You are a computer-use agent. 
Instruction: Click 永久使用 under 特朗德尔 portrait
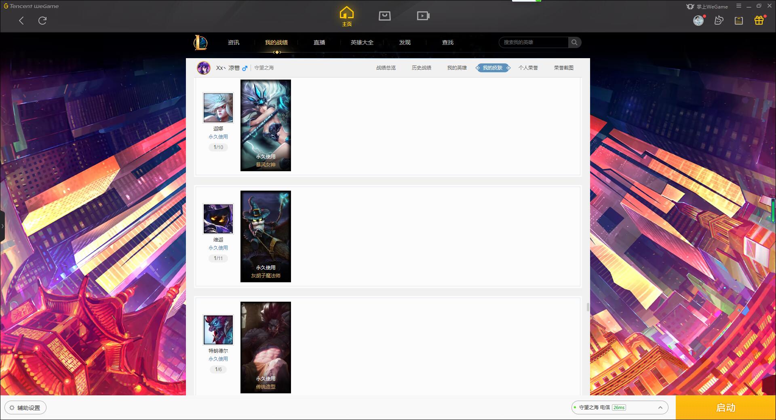218,359
